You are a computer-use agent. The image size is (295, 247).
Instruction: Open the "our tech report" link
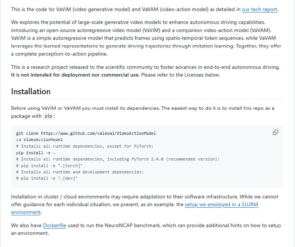259,9
